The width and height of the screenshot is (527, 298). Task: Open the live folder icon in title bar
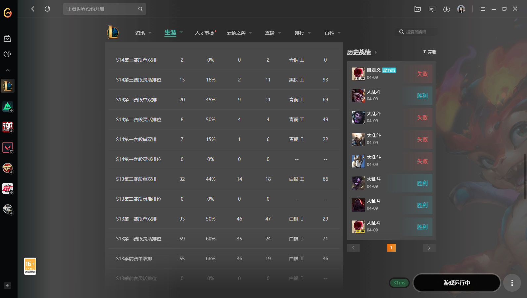pyautogui.click(x=417, y=9)
